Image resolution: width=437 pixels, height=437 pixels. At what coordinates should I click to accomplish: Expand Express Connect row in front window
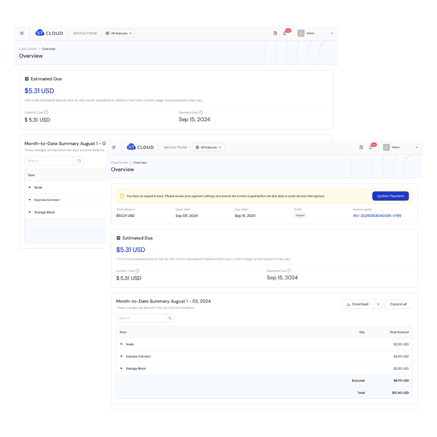[121, 357]
